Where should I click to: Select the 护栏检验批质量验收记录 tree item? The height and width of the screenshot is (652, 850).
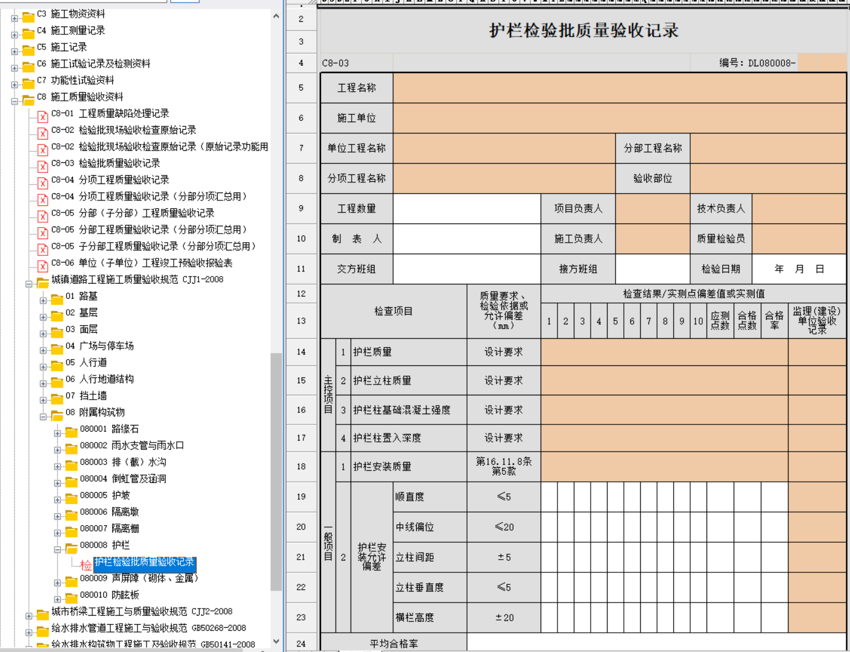145,563
